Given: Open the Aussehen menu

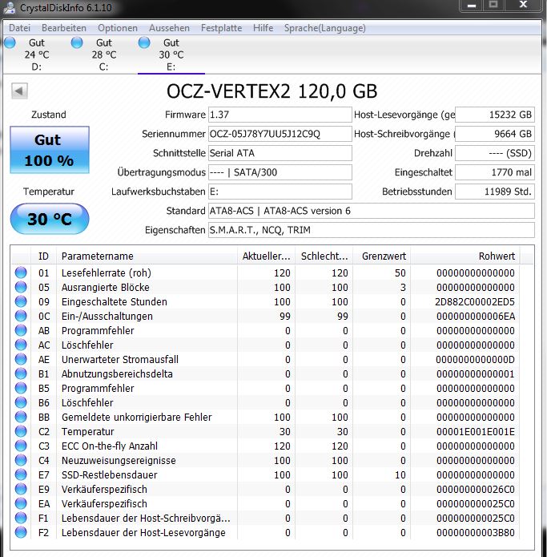Looking at the screenshot, I should (x=169, y=28).
